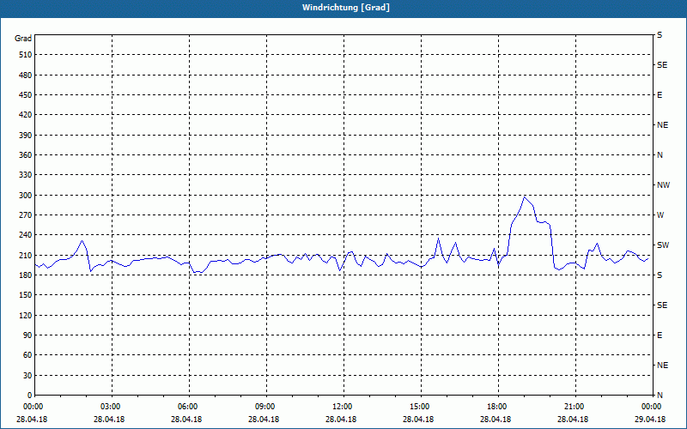The width and height of the screenshot is (687, 429).
Task: Click the 480 y-axis tick label
Action: click(26, 76)
